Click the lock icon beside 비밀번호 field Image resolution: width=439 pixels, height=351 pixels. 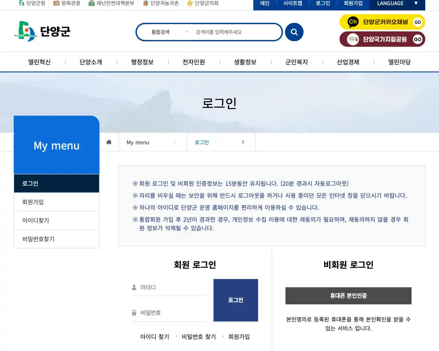click(133, 313)
